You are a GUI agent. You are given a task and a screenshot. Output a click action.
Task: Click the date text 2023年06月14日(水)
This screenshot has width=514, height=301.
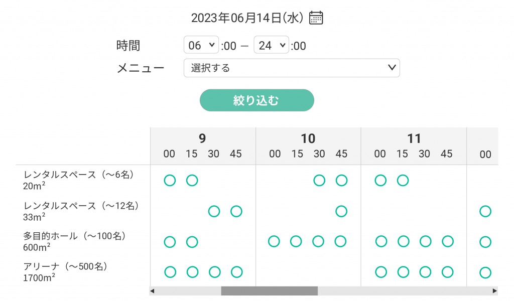pos(247,18)
